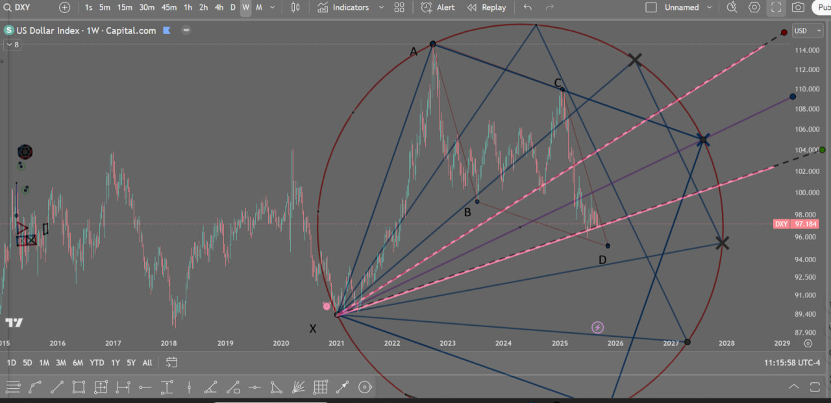The height and width of the screenshot is (403, 831).
Task: Open the candlestick chart style selector
Action: [295, 8]
